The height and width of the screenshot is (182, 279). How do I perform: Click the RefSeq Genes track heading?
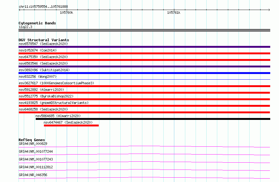(x=32, y=140)
